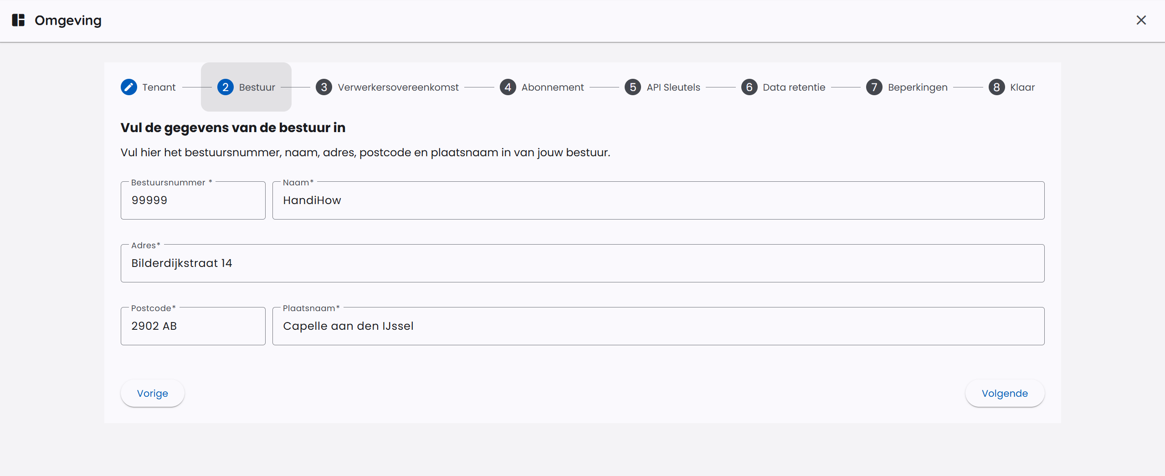Switch to the Abonnement wizard tab
Screen dimensions: 1165x476
[x=552, y=87]
